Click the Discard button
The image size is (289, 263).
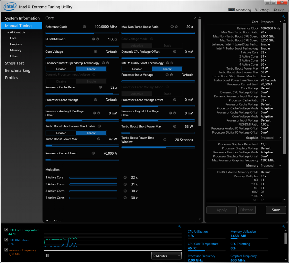pos(247,210)
